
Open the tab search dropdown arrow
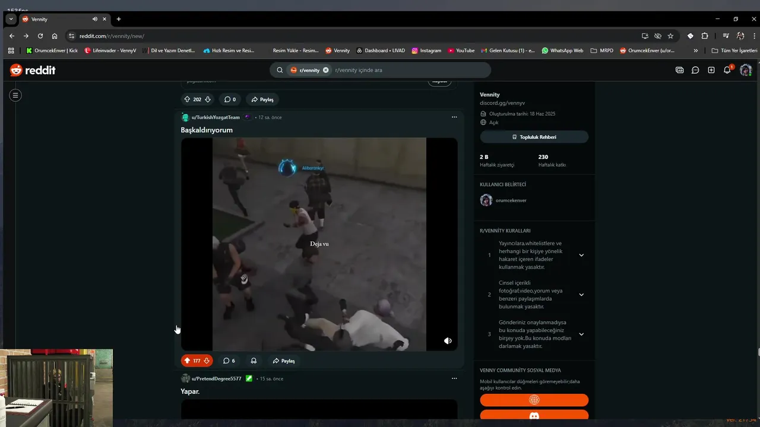(x=11, y=19)
